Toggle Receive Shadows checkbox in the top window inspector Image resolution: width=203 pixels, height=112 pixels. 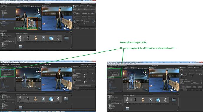click(85, 25)
